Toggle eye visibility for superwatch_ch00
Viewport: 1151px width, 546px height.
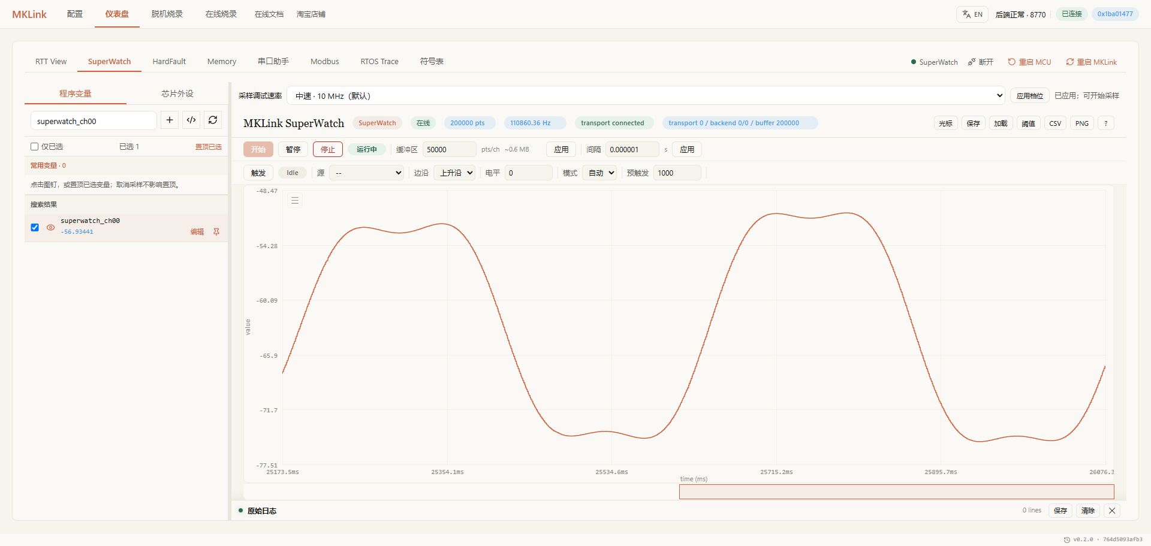pos(50,228)
